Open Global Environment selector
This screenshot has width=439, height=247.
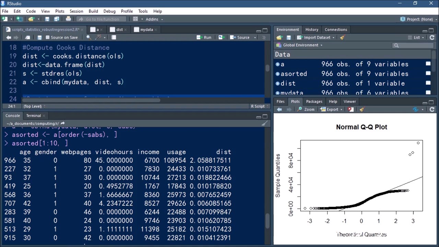pos(299,45)
